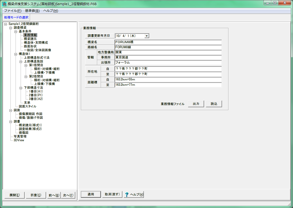The height and width of the screenshot is (208, 293).
Task: Select 横桁・対傾構・縦桁 under 第1径間目
Action: point(47,69)
